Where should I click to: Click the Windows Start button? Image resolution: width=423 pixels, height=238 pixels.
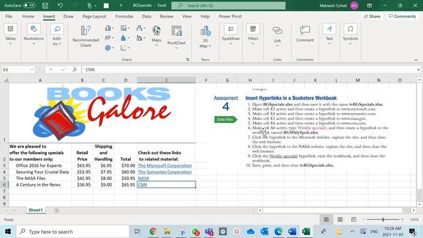pos(8,231)
